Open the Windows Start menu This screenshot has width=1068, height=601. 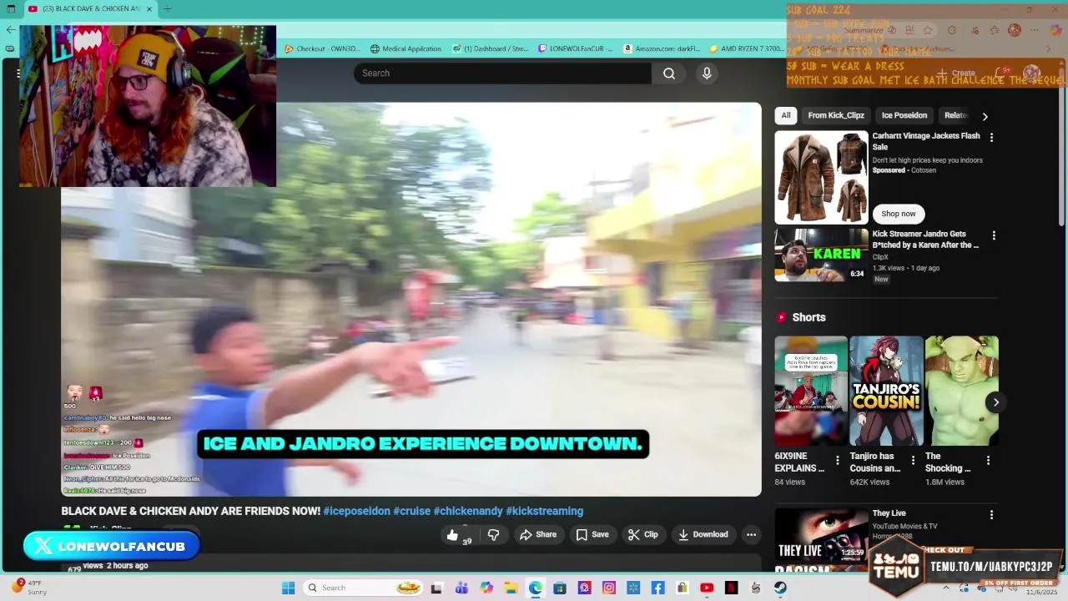[288, 588]
